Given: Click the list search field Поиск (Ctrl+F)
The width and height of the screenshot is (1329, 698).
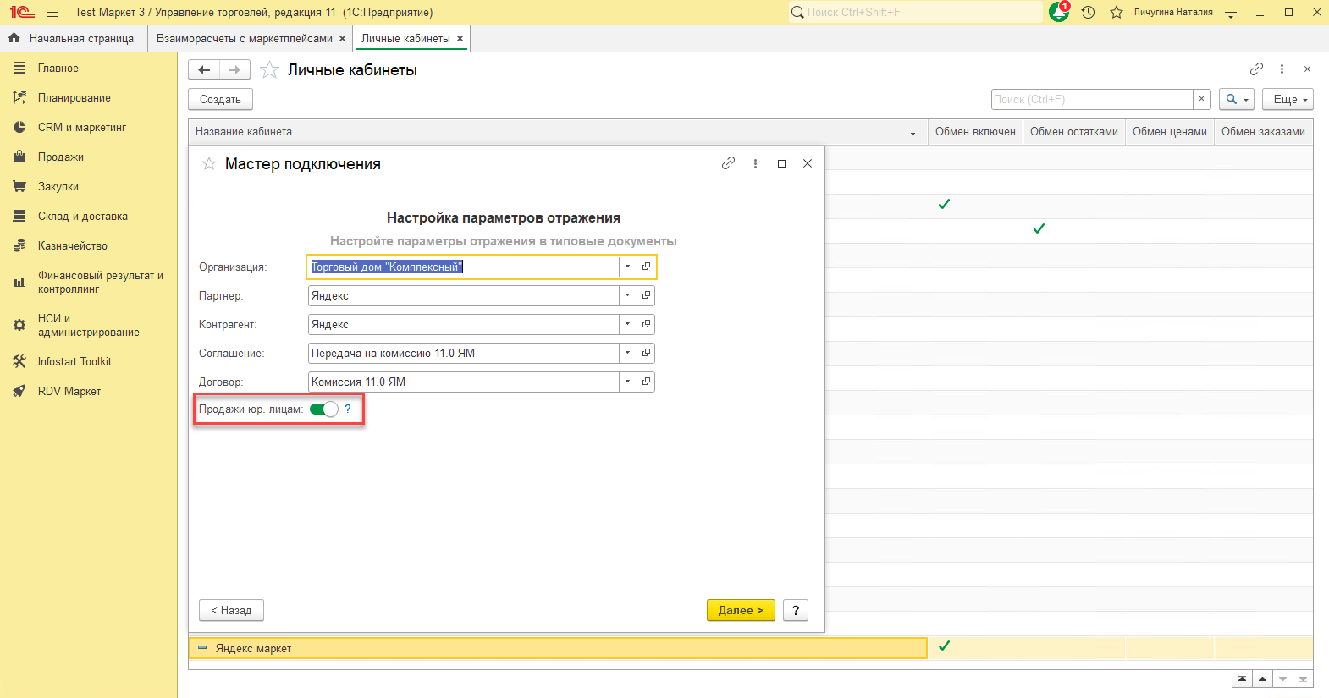Looking at the screenshot, I should (x=1092, y=99).
